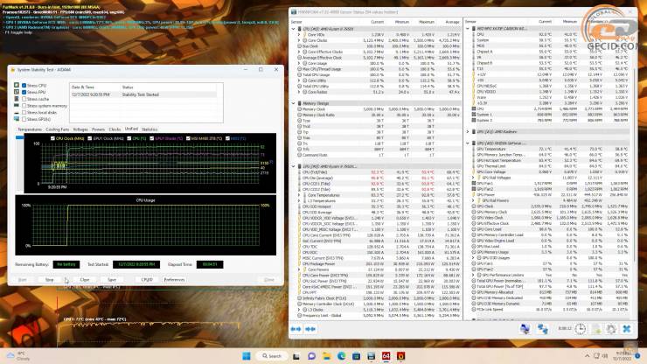The image size is (647, 364).
Task: Open the Clocks tab
Action: click(115, 129)
